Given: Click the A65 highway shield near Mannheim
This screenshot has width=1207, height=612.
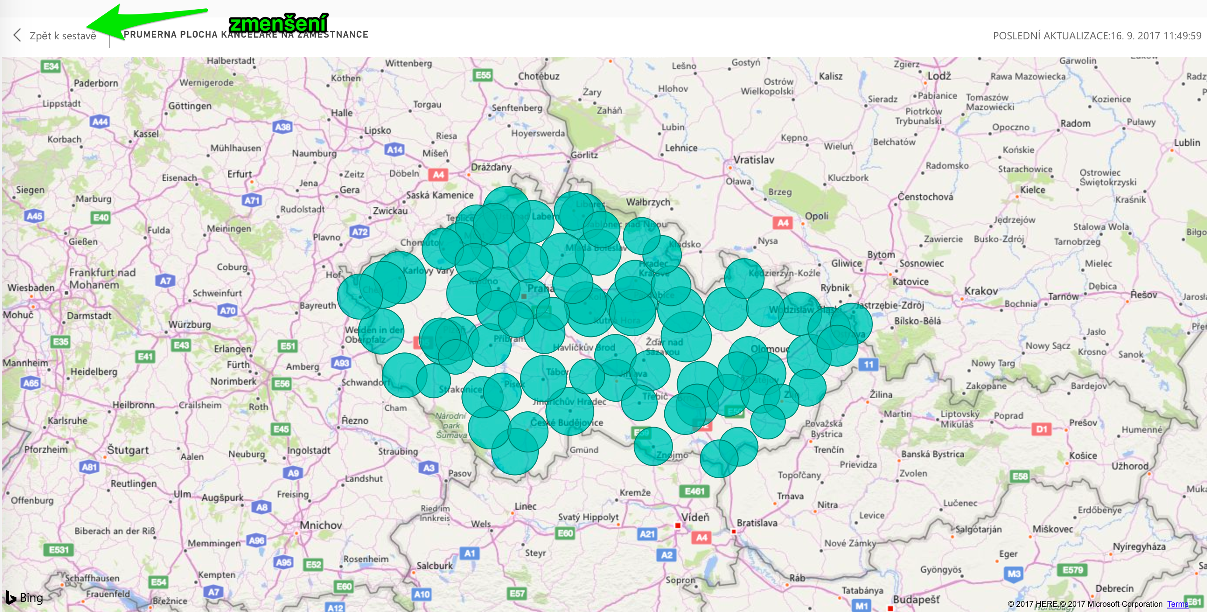Looking at the screenshot, I should (x=31, y=383).
